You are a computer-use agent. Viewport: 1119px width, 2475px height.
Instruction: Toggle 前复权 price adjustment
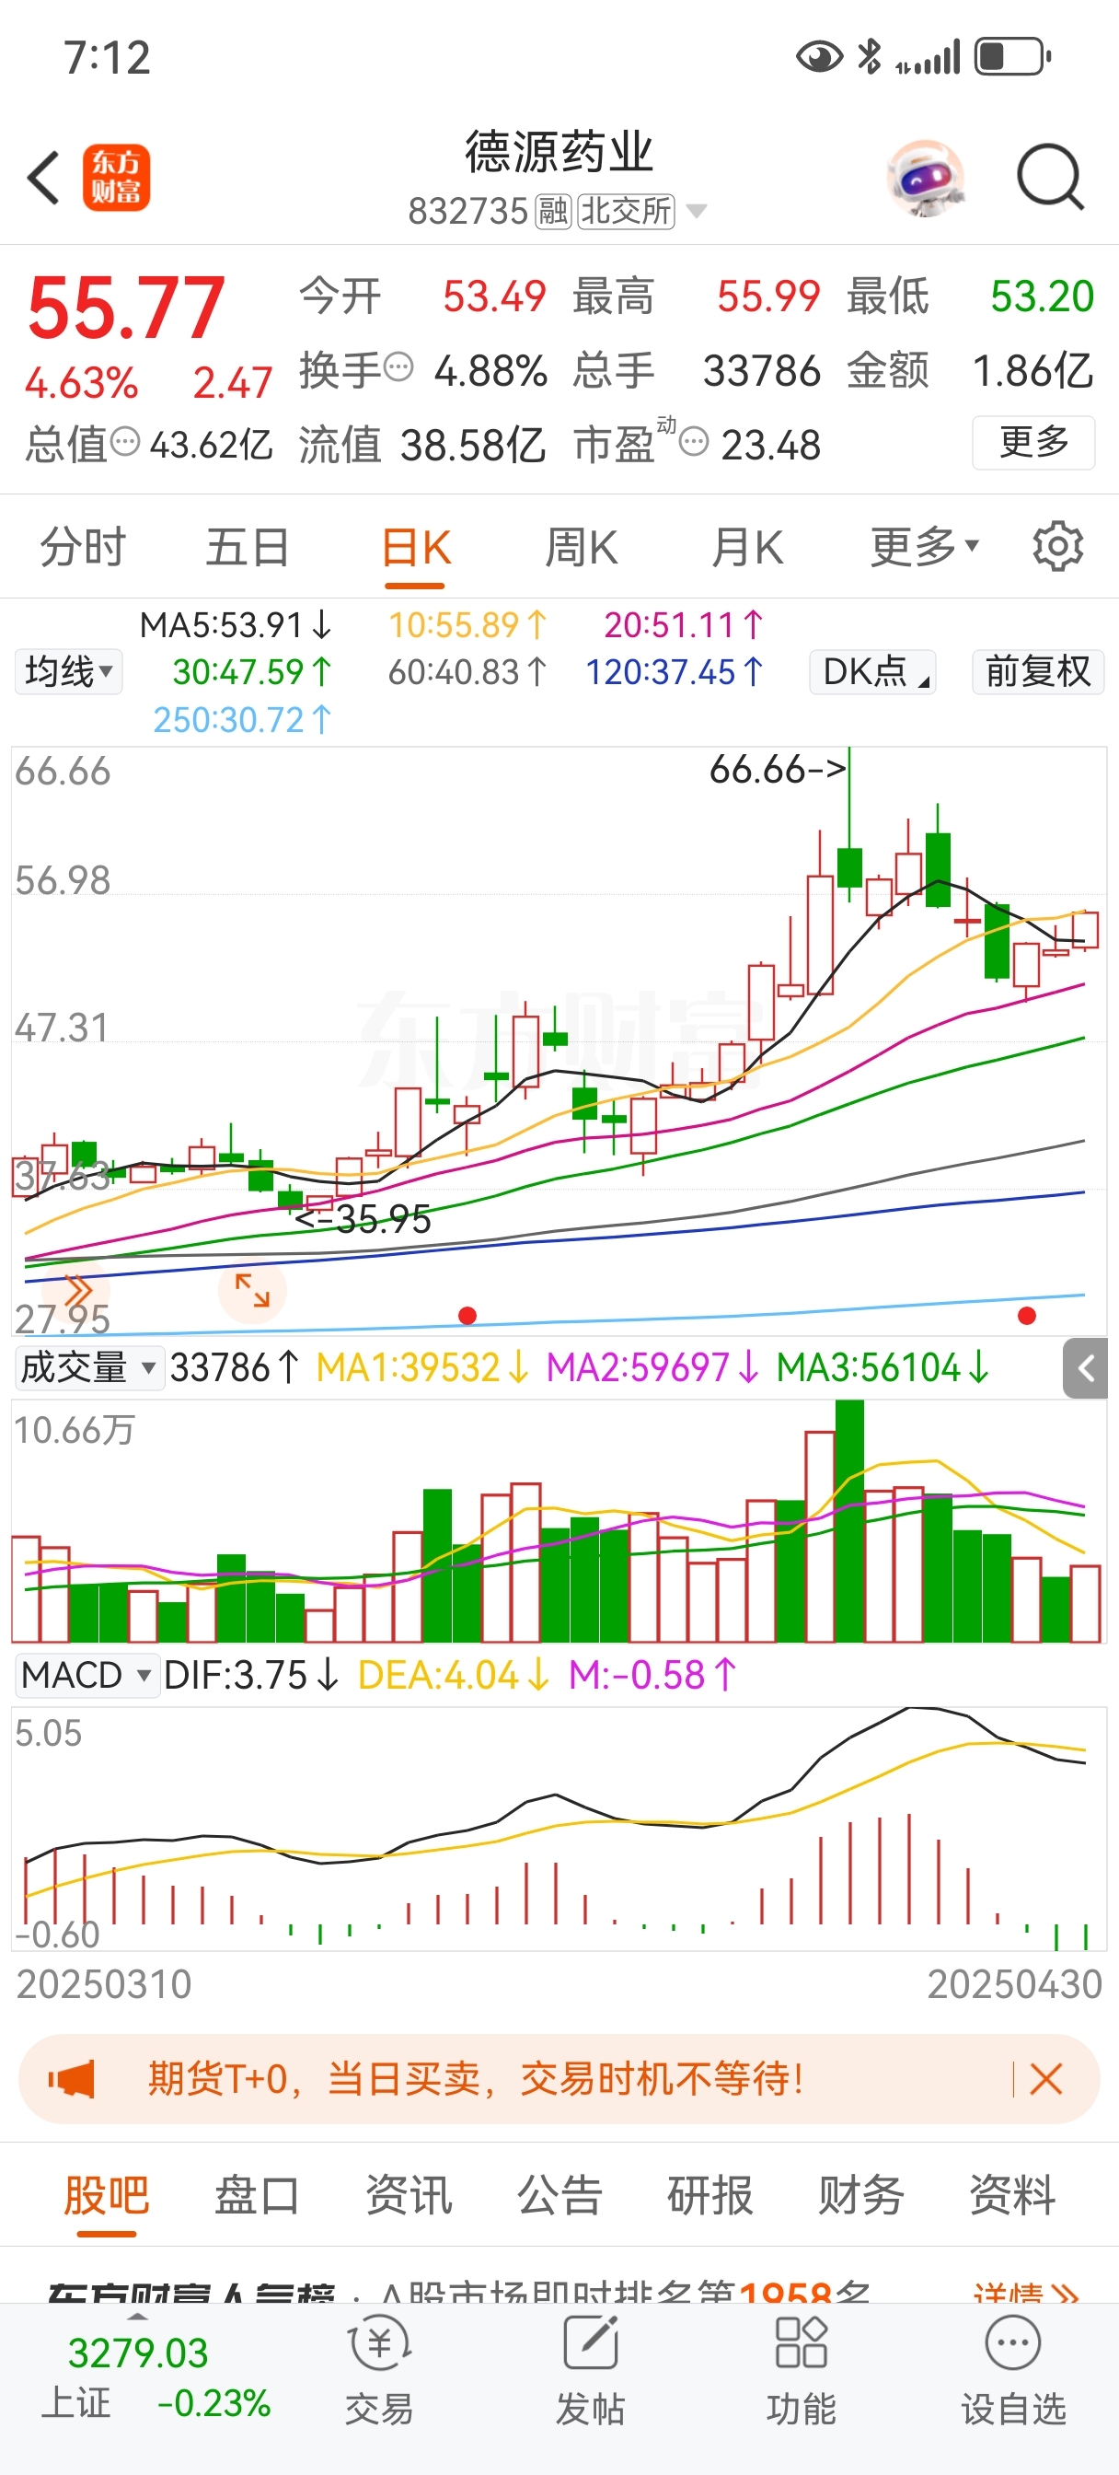click(1037, 670)
